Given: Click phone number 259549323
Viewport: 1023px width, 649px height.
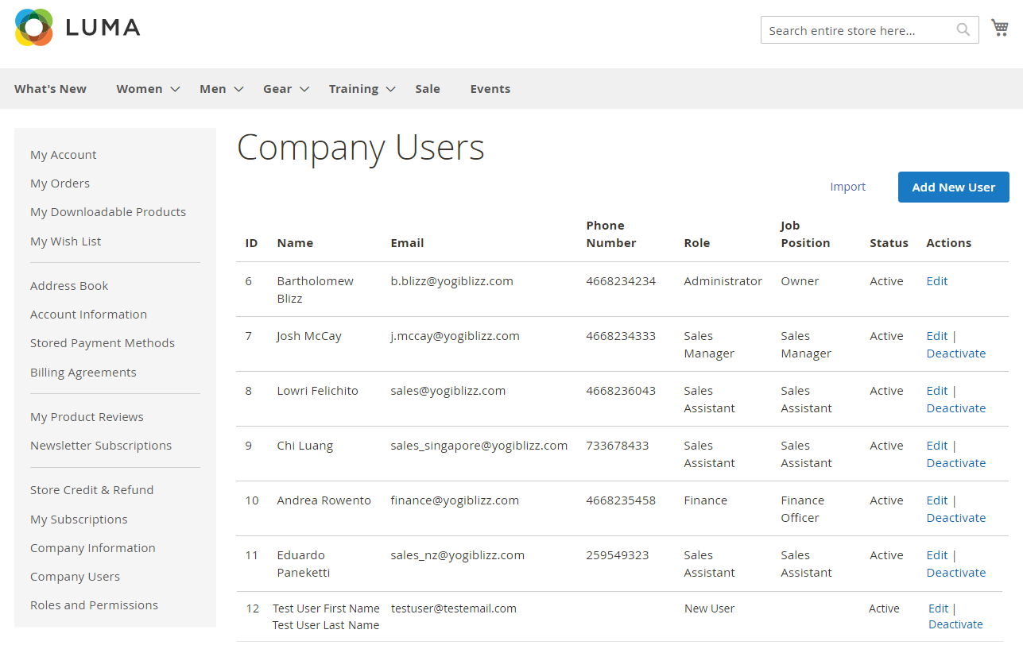Looking at the screenshot, I should point(618,555).
